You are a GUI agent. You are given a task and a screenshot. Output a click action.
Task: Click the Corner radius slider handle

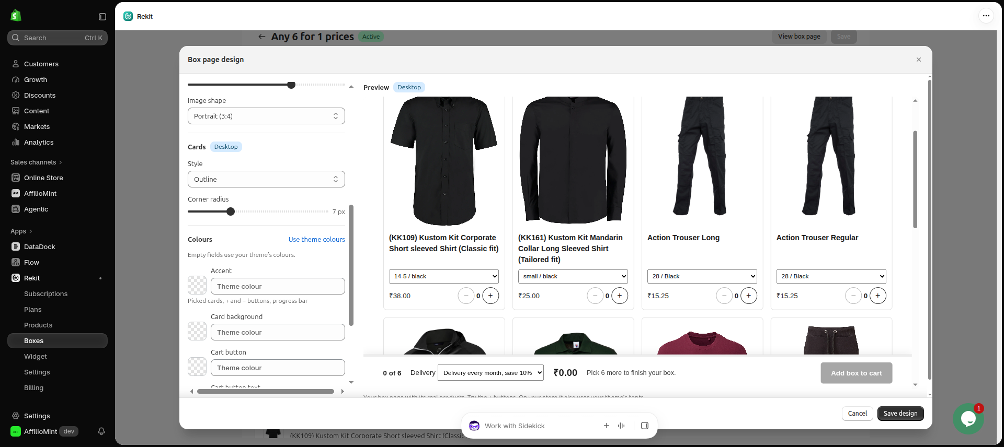pyautogui.click(x=231, y=211)
